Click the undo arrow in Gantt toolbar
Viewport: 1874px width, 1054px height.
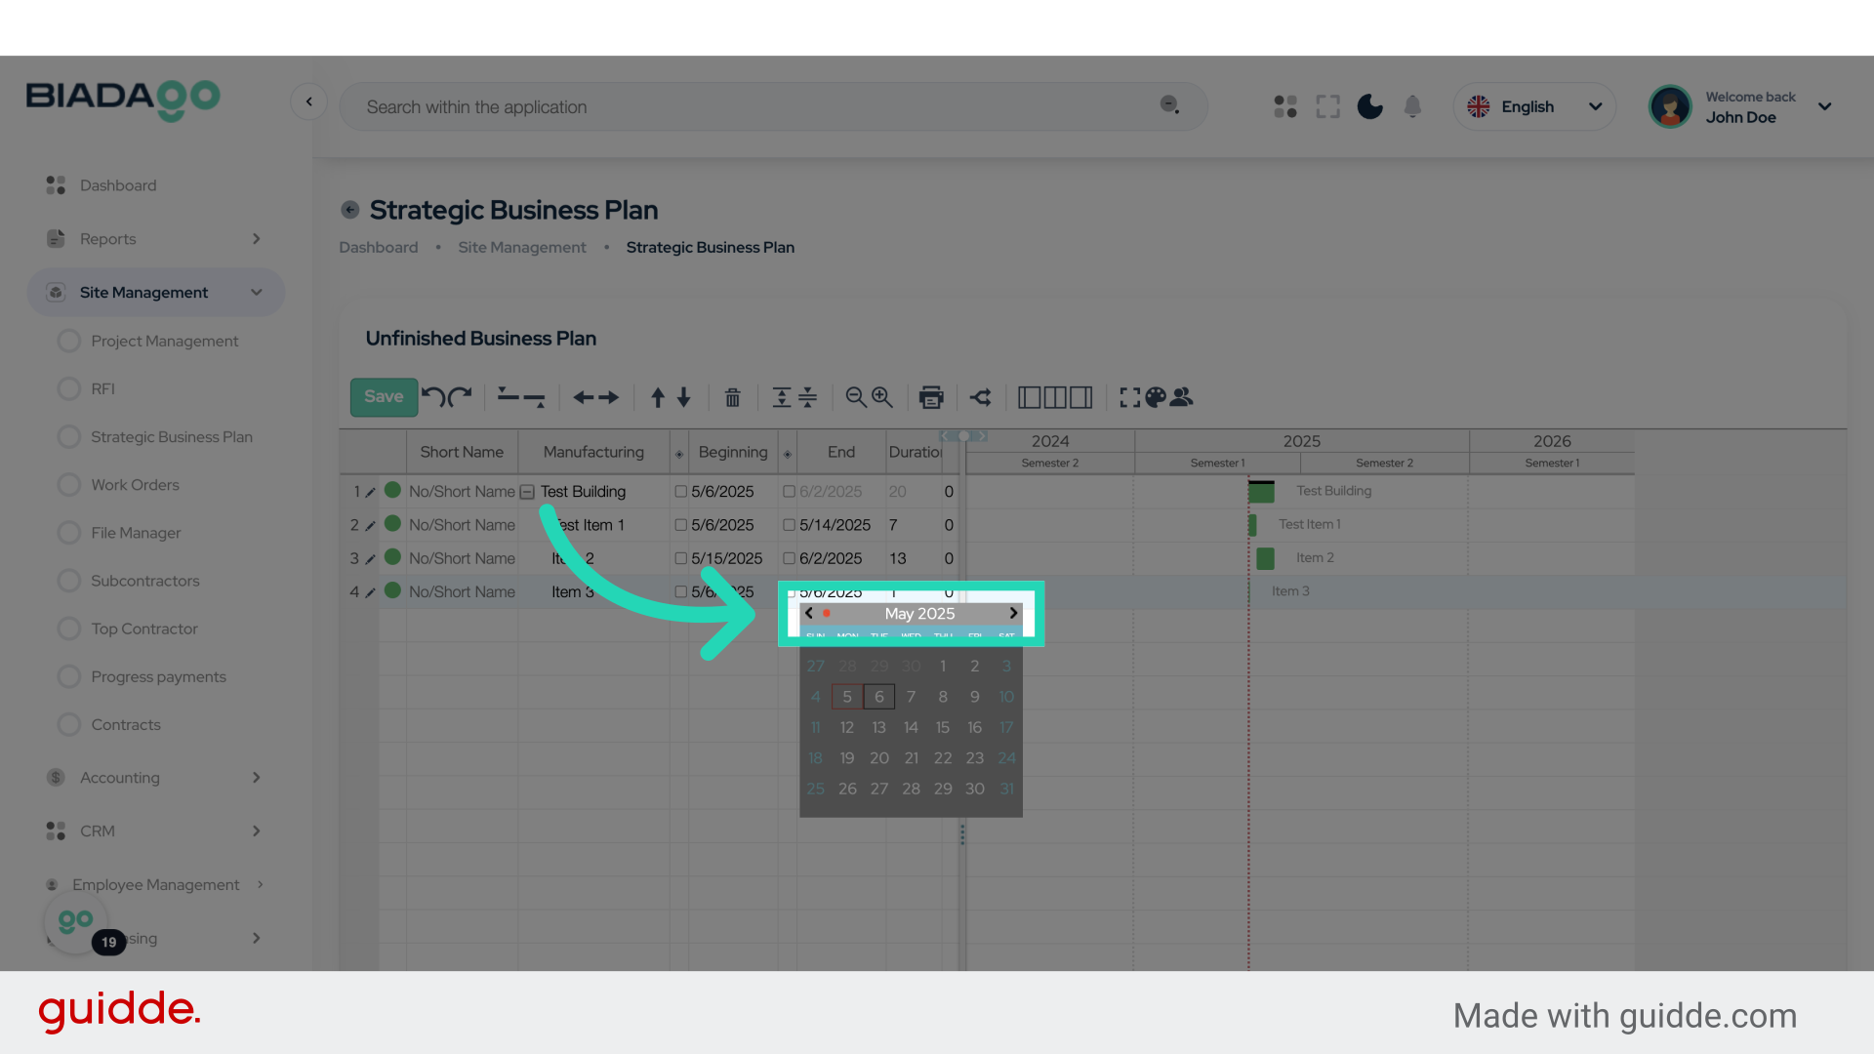pyautogui.click(x=433, y=396)
